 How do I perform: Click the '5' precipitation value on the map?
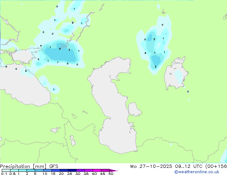(60, 49)
